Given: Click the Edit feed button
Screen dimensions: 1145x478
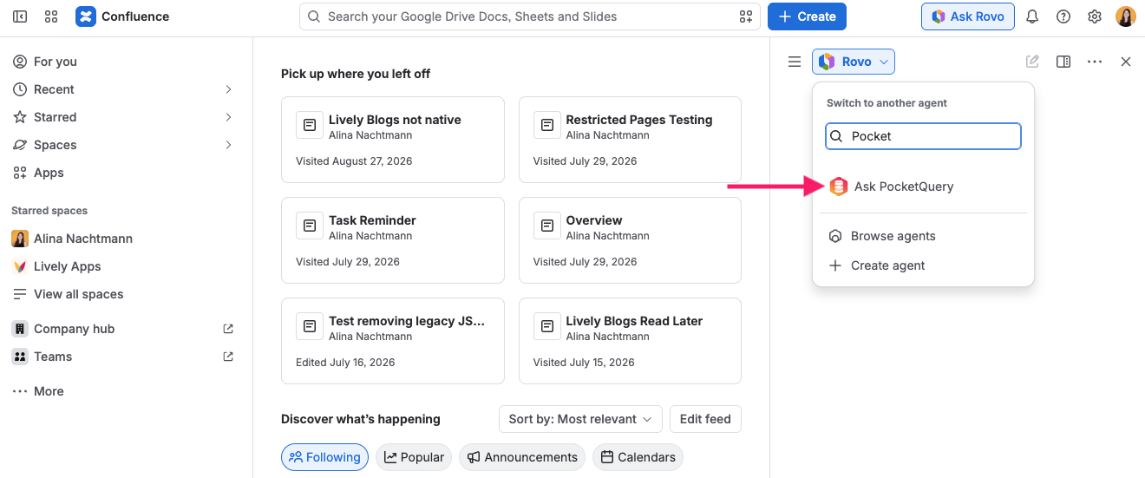Looking at the screenshot, I should pos(705,419).
